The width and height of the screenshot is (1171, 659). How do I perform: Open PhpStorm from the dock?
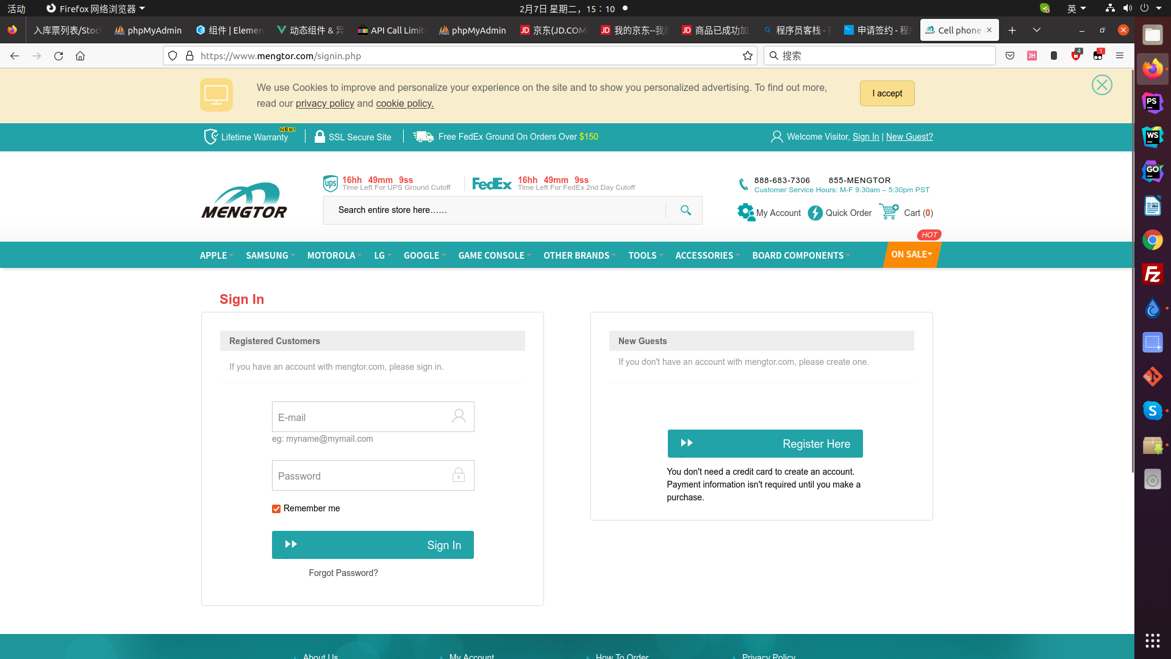click(x=1152, y=103)
